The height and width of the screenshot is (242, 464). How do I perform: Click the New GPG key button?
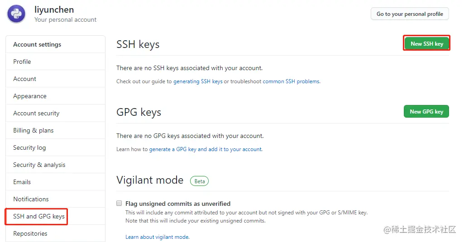click(426, 111)
